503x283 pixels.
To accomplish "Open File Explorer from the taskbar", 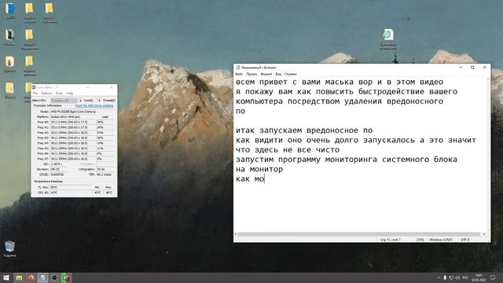I will point(19,277).
